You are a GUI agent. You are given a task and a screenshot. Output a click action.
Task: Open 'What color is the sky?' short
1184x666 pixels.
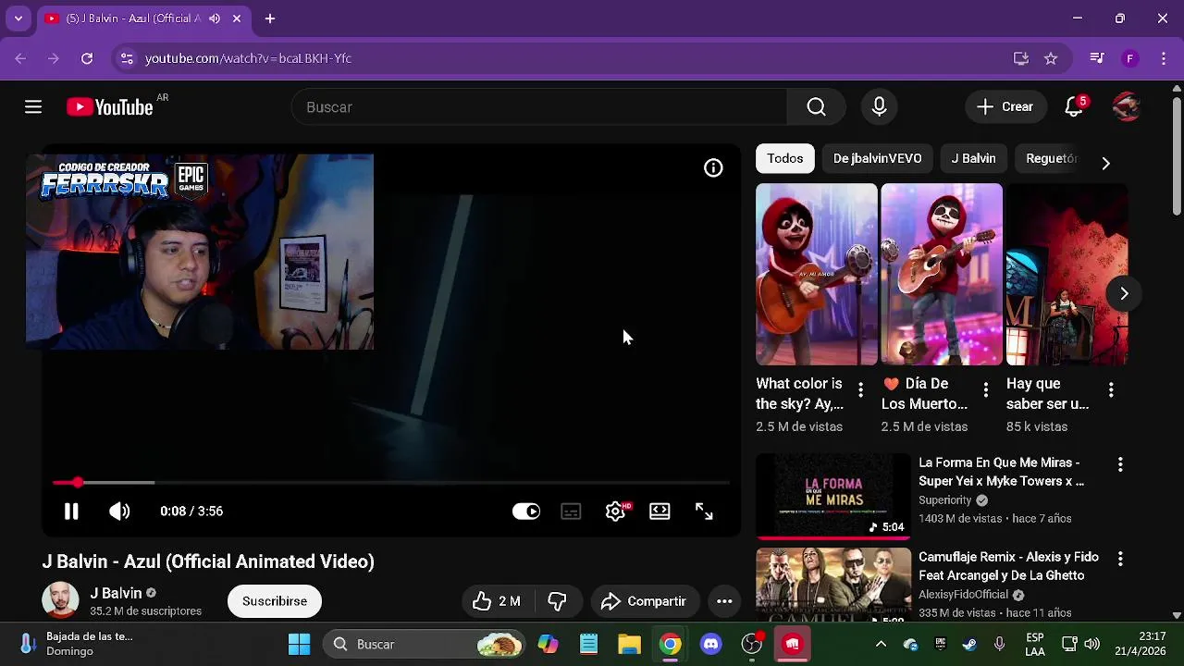click(x=816, y=274)
